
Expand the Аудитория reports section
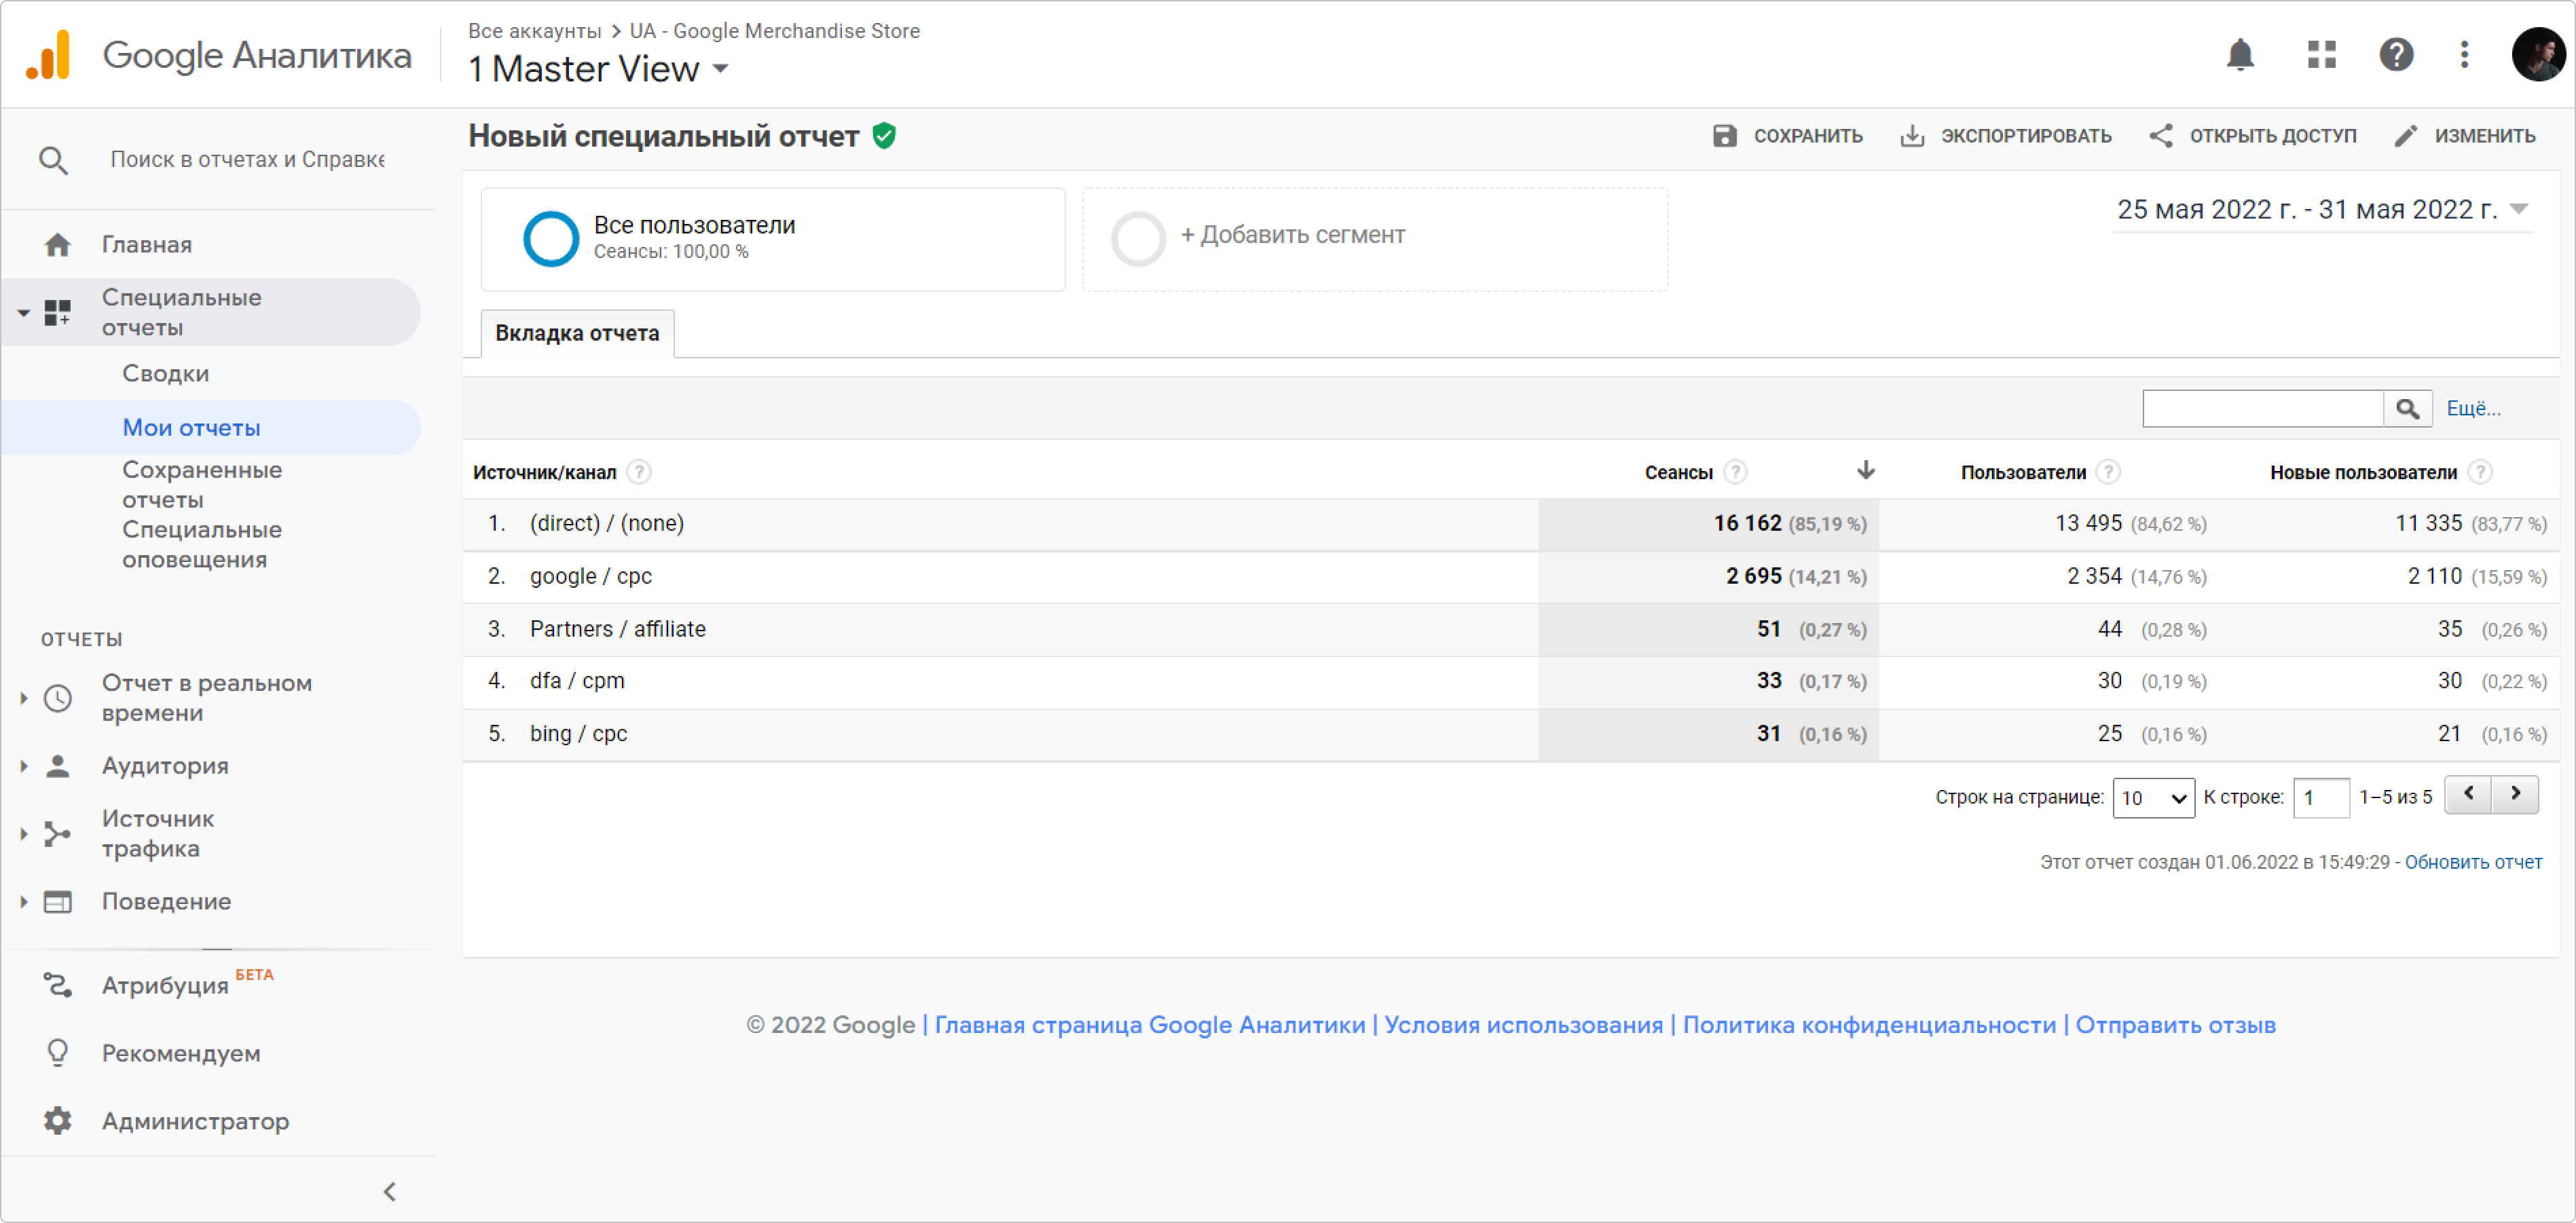coord(165,766)
